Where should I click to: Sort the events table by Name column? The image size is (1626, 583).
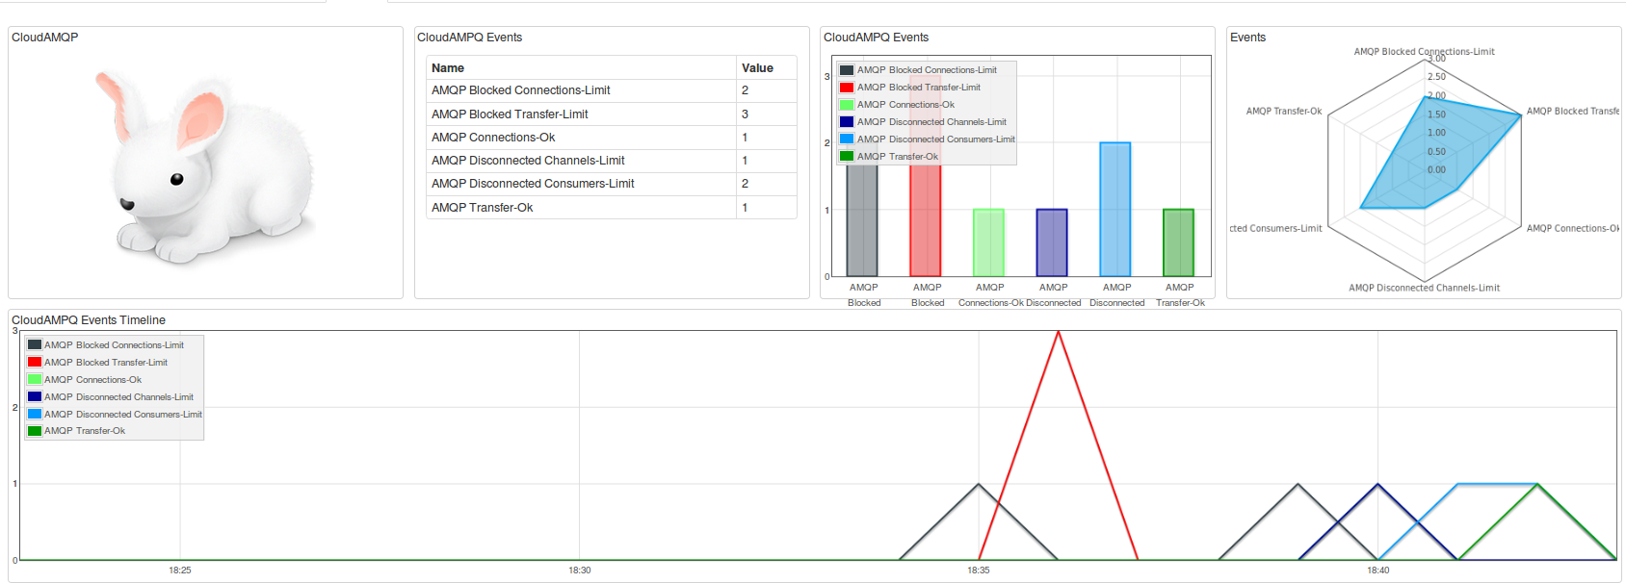click(x=448, y=68)
